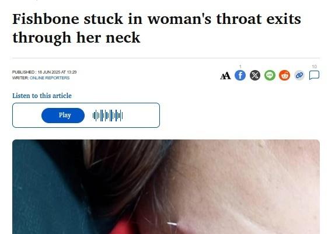Open comments via speech bubble icon
This screenshot has width=328, height=234.
tap(314, 75)
